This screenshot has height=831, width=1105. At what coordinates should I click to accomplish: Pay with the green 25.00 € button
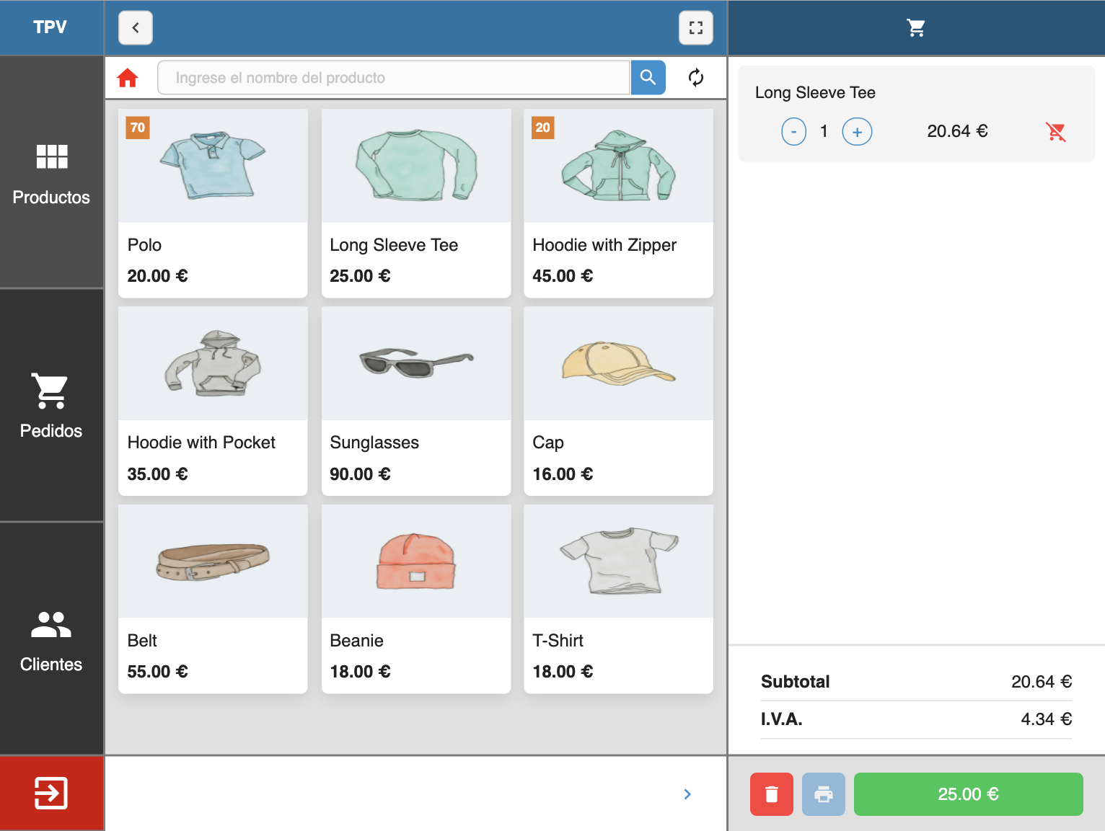tap(968, 794)
